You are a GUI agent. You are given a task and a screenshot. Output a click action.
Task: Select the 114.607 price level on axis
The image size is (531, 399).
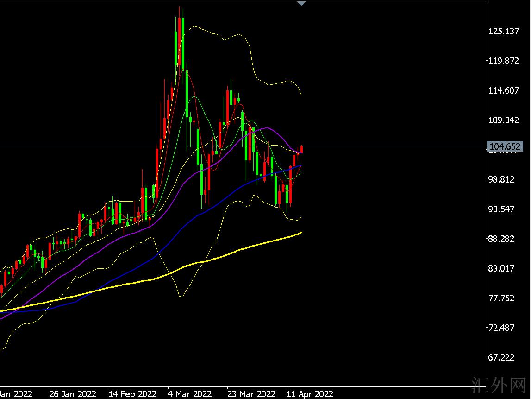pyautogui.click(x=504, y=90)
